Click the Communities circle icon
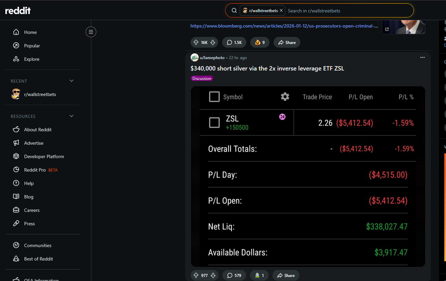This screenshot has width=446, height=281. [x=16, y=245]
